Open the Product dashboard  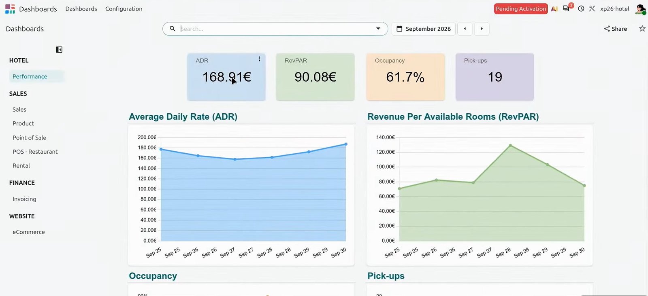coord(23,123)
